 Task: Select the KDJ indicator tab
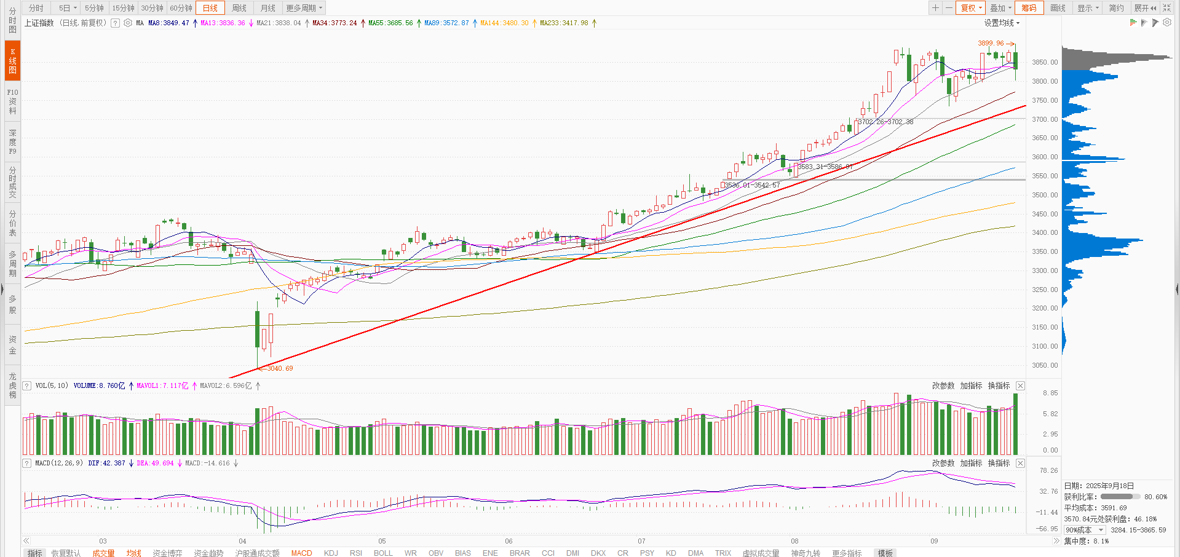[x=331, y=553]
